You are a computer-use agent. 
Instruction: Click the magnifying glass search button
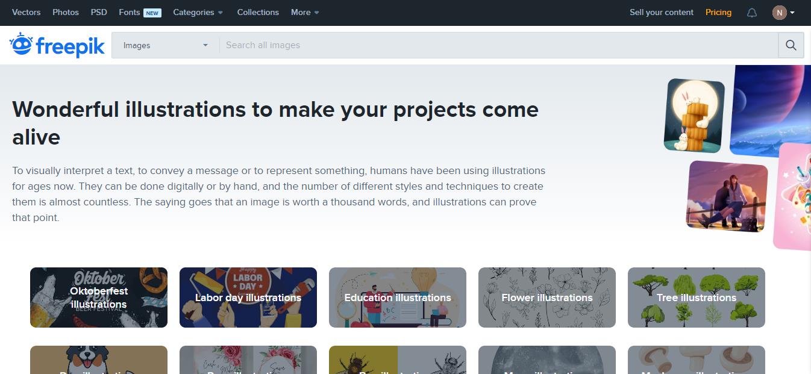791,45
